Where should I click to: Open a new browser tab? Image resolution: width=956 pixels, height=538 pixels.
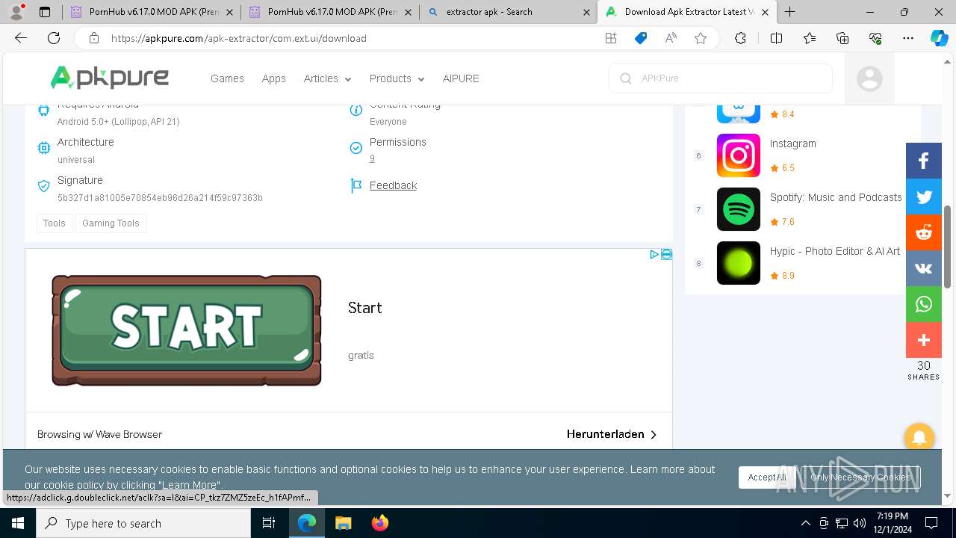[789, 12]
